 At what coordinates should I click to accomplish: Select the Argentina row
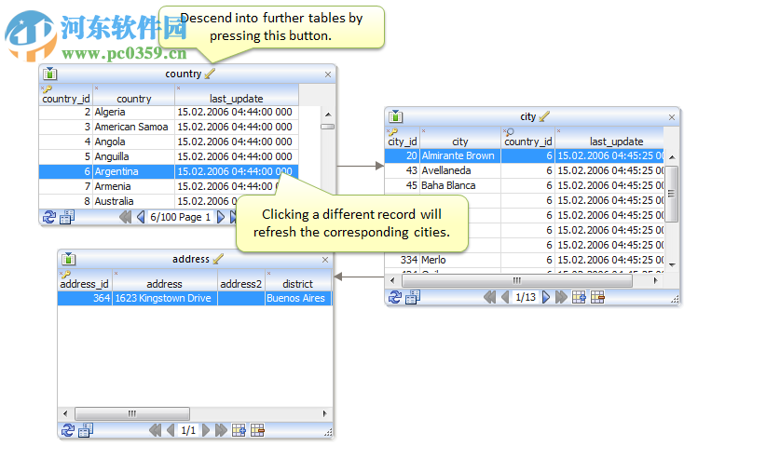(x=169, y=171)
